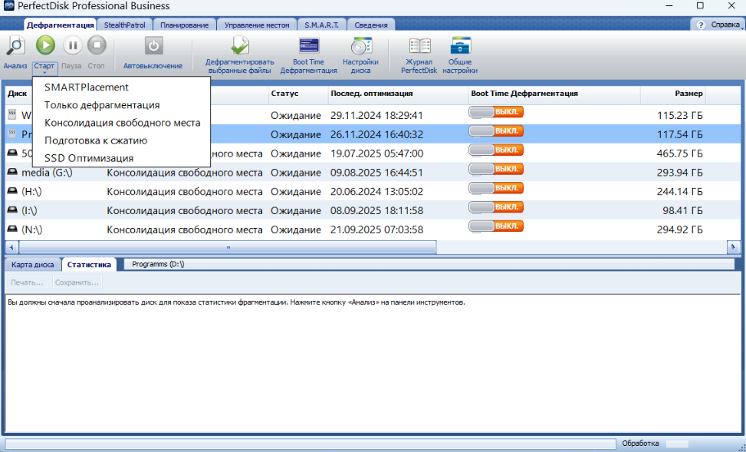Open the Справка help dropdown
Viewport: 746px width, 452px height.
[x=718, y=25]
